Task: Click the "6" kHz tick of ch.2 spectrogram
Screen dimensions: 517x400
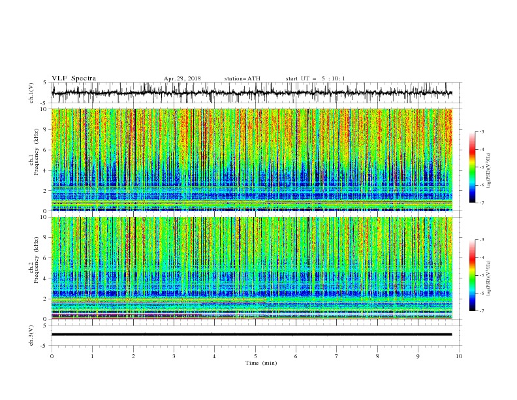Action: point(46,258)
